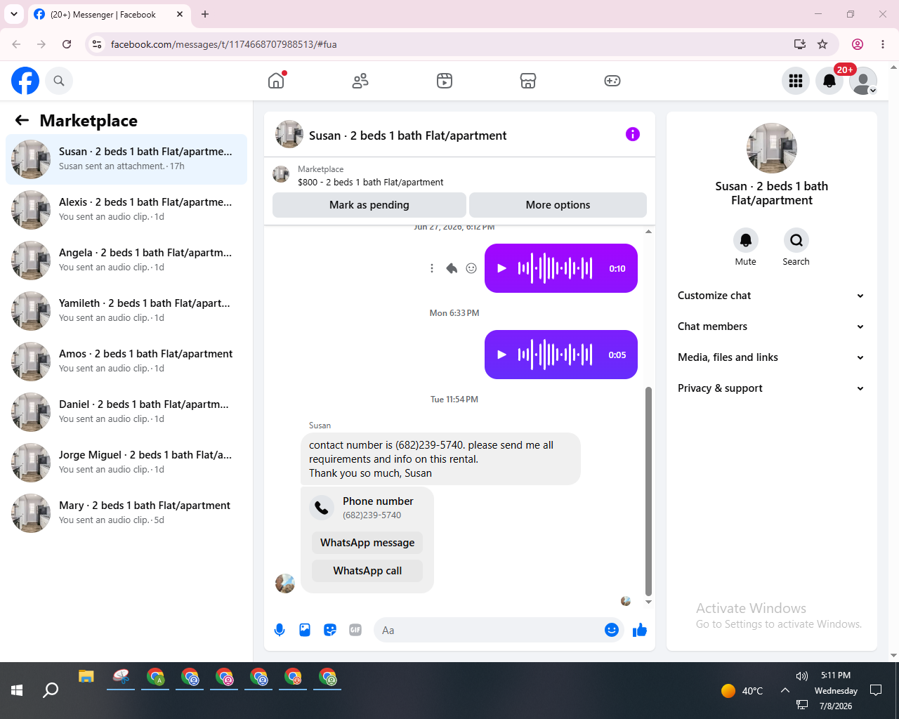Open the Alexis conversation in the list
Screen dimensions: 899x719
pos(126,210)
